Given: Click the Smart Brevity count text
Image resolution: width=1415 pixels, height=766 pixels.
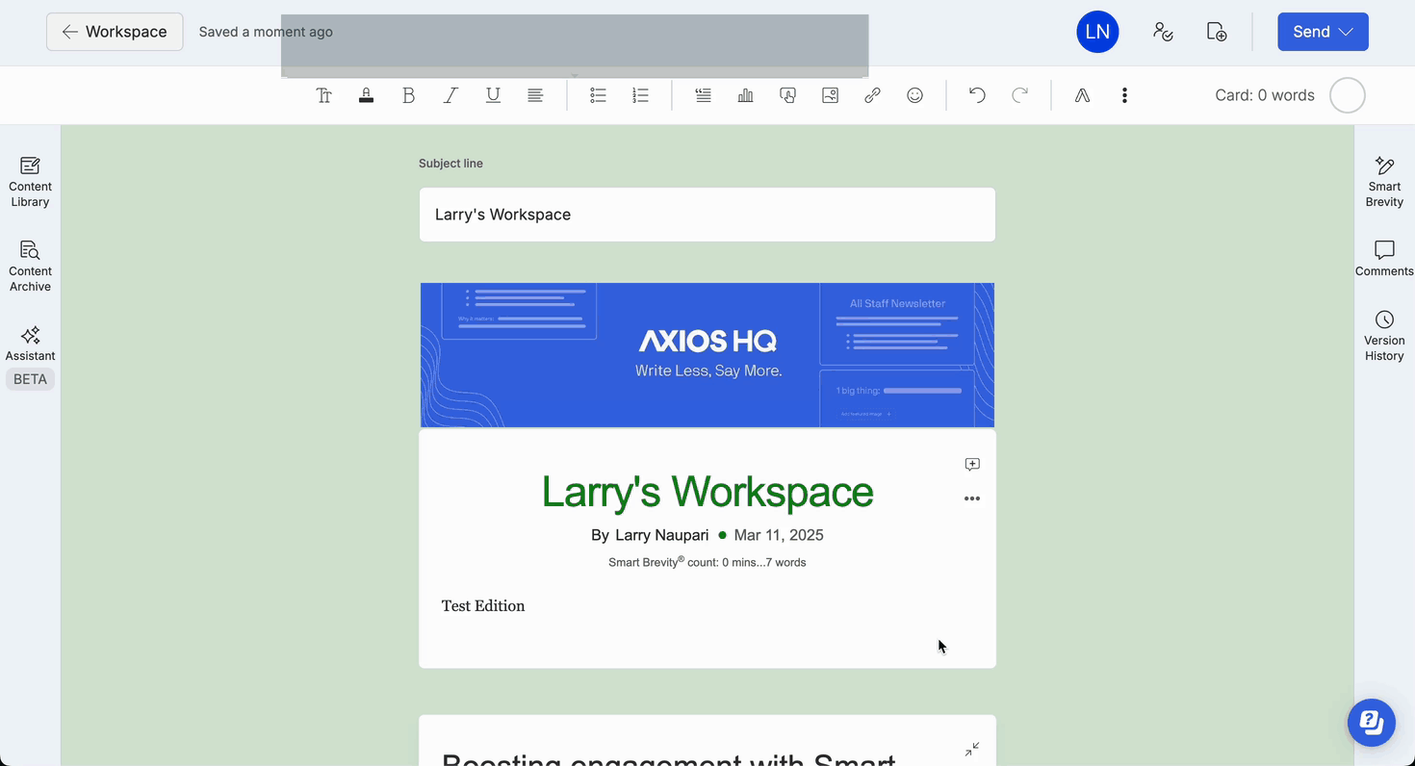Looking at the screenshot, I should (707, 562).
